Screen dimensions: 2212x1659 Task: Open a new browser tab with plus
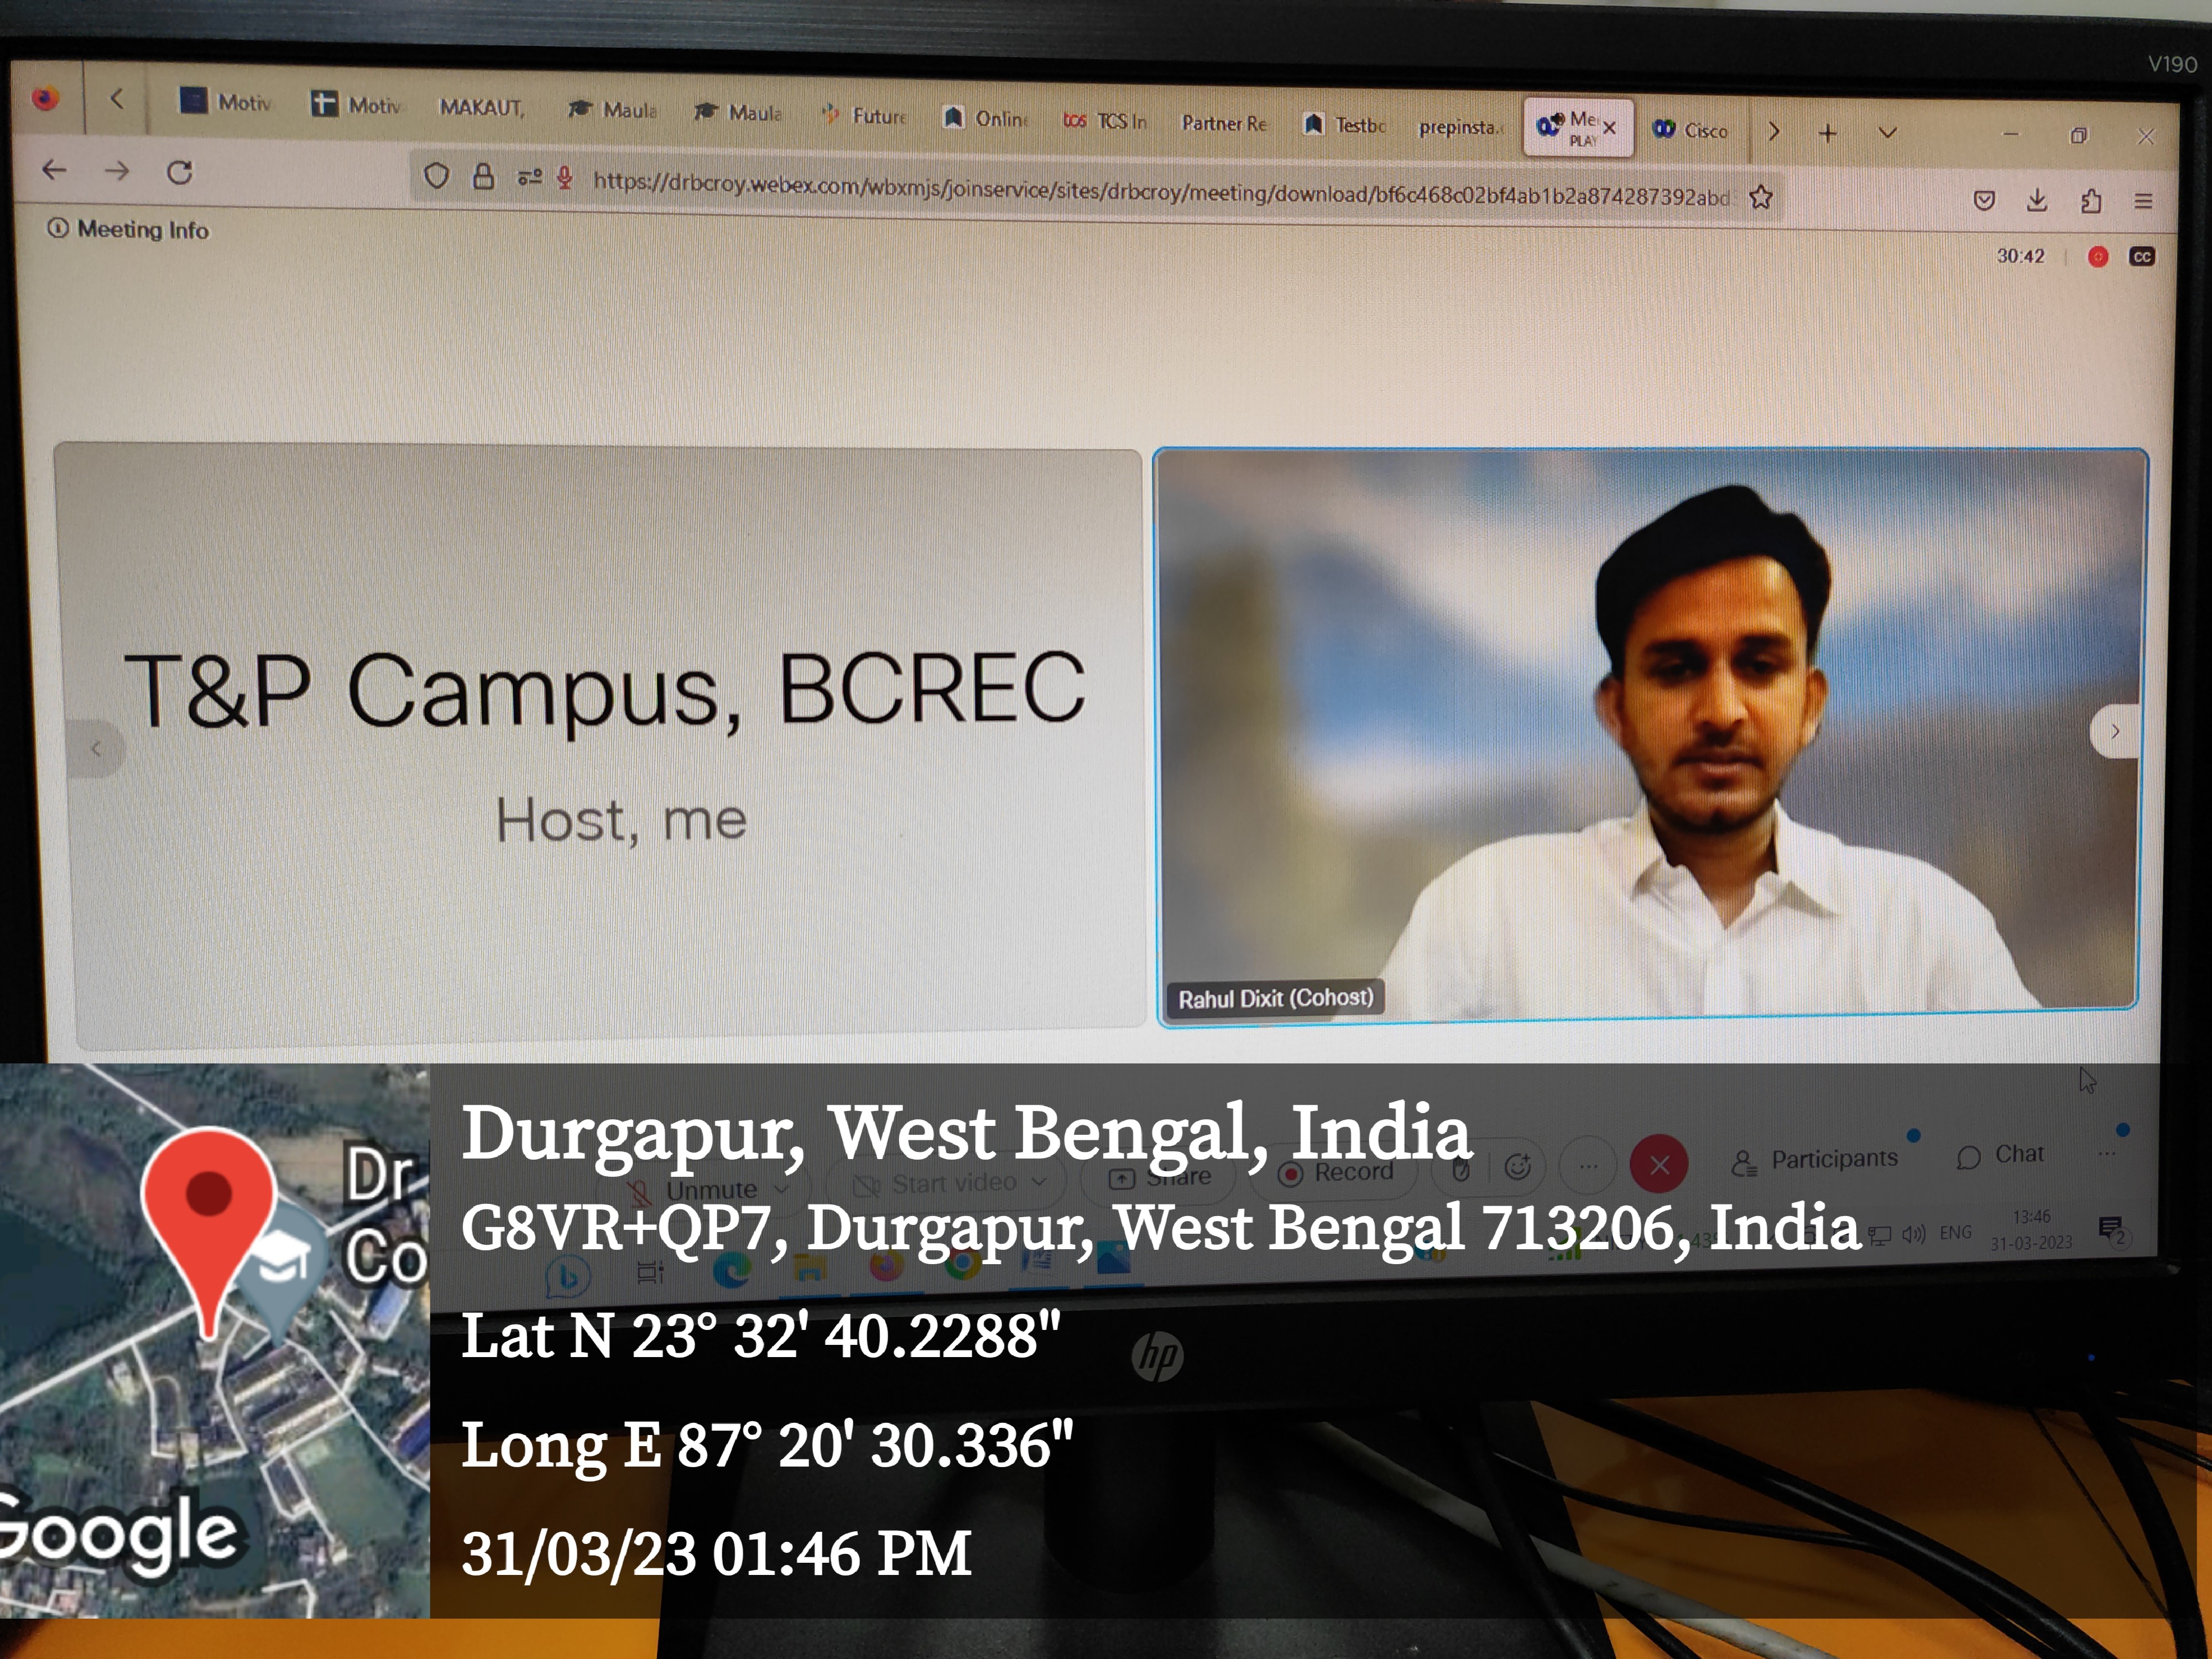point(1828,132)
